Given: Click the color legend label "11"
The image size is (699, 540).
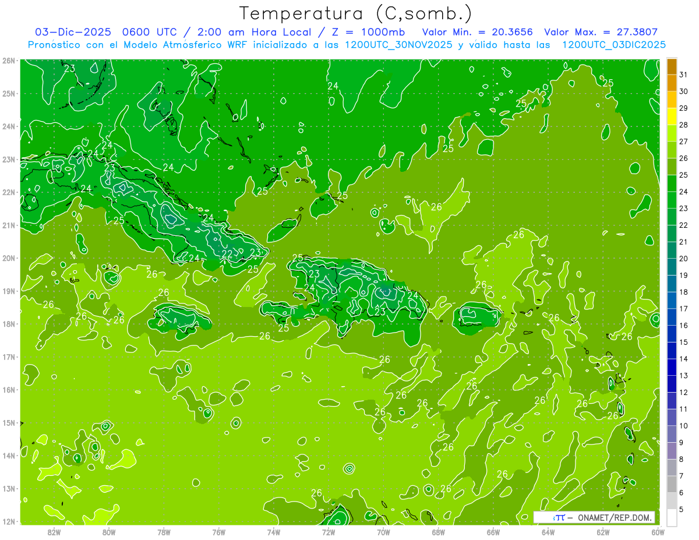Looking at the screenshot, I should pos(683,409).
